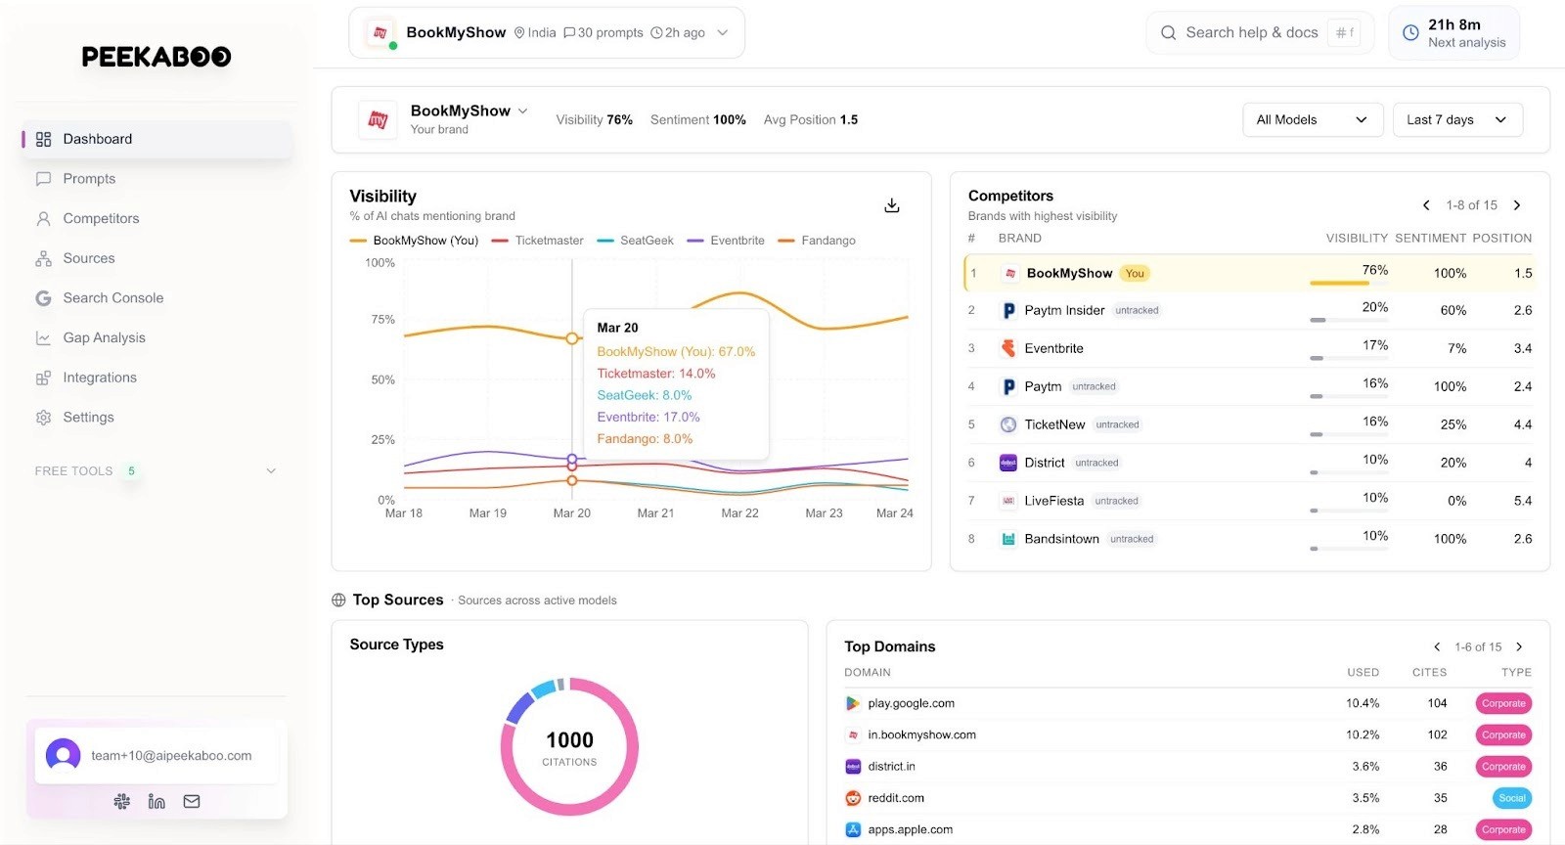
Task: Go to next Top Domains page
Action: (1519, 646)
